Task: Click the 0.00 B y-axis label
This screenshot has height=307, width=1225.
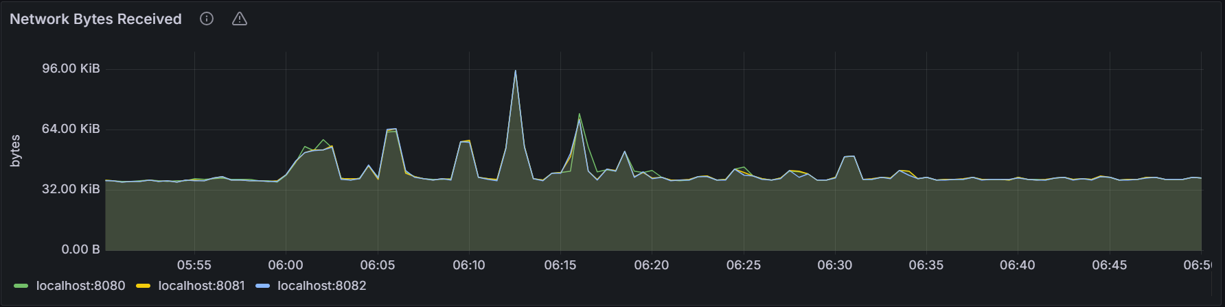Action: 80,249
